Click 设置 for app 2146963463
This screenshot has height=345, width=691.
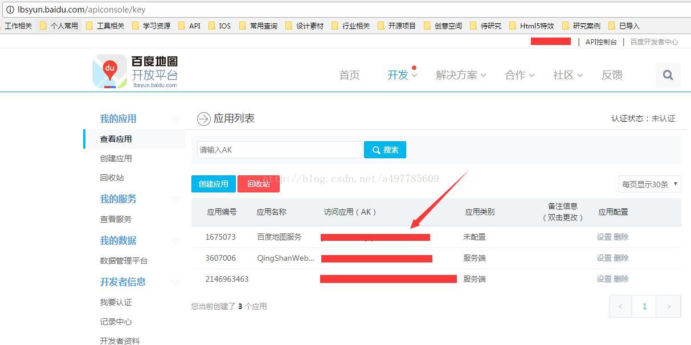[x=604, y=279]
